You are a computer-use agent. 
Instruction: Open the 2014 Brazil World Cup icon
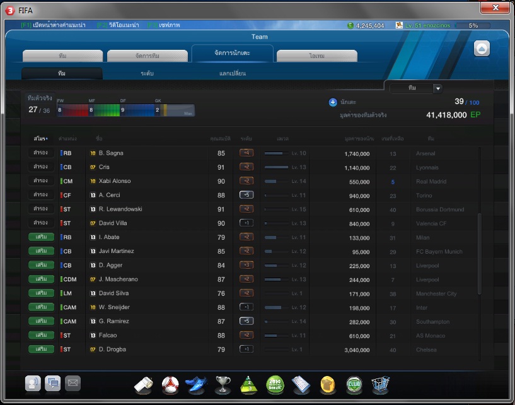[275, 385]
